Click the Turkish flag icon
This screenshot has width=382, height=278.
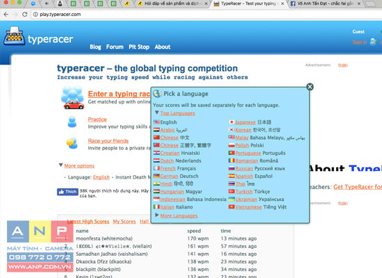pos(231,191)
